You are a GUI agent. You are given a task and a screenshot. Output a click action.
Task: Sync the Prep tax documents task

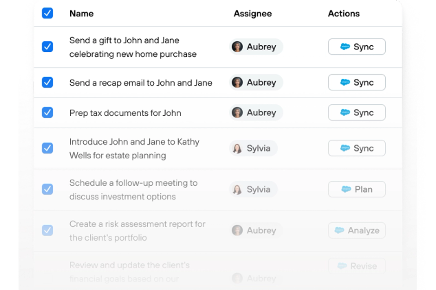point(356,112)
